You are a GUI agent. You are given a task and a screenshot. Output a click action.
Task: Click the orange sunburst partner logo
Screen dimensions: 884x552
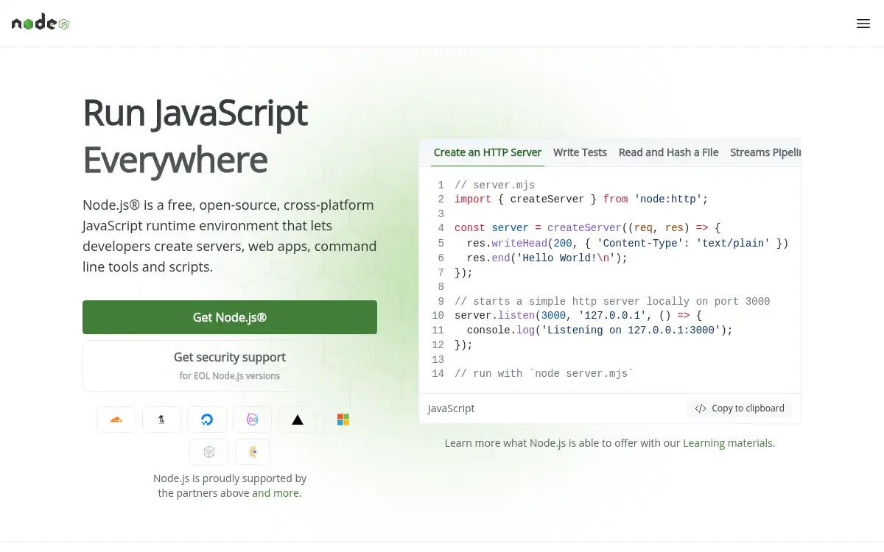tap(253, 452)
